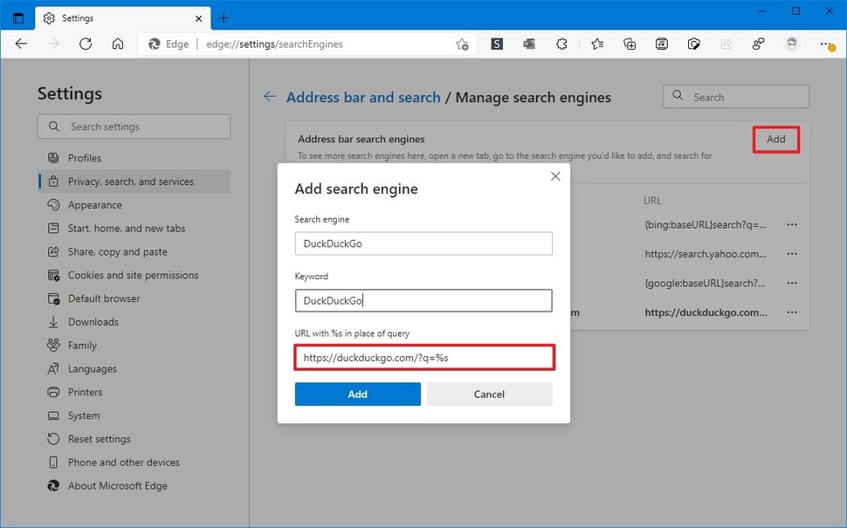The image size is (847, 528).
Task: Click the blue Add button in dialog
Action: click(357, 394)
